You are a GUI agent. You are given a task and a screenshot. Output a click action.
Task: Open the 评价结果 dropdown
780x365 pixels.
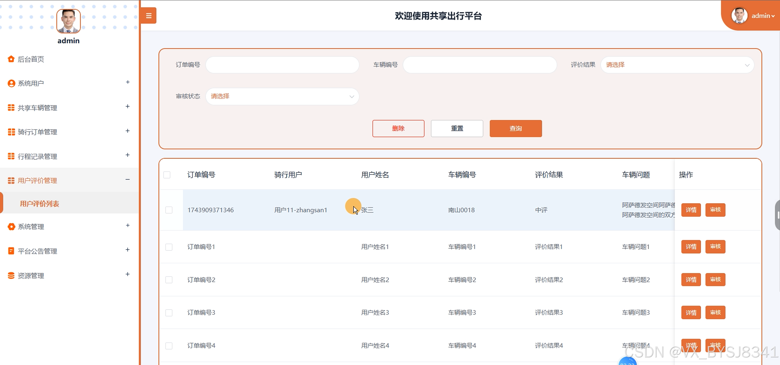point(677,65)
